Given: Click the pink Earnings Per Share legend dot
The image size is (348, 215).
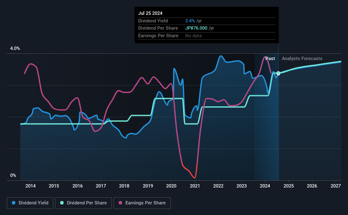Looking at the screenshot, I should (120, 203).
